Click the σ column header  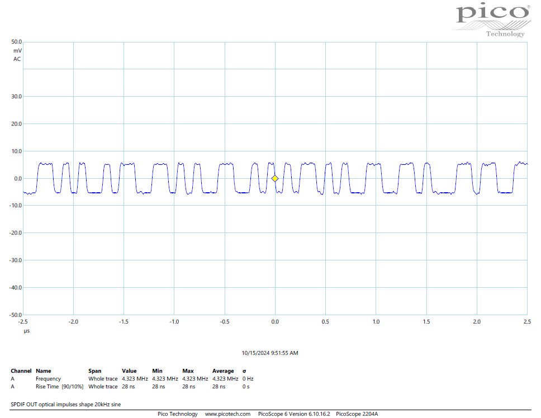pos(244,371)
